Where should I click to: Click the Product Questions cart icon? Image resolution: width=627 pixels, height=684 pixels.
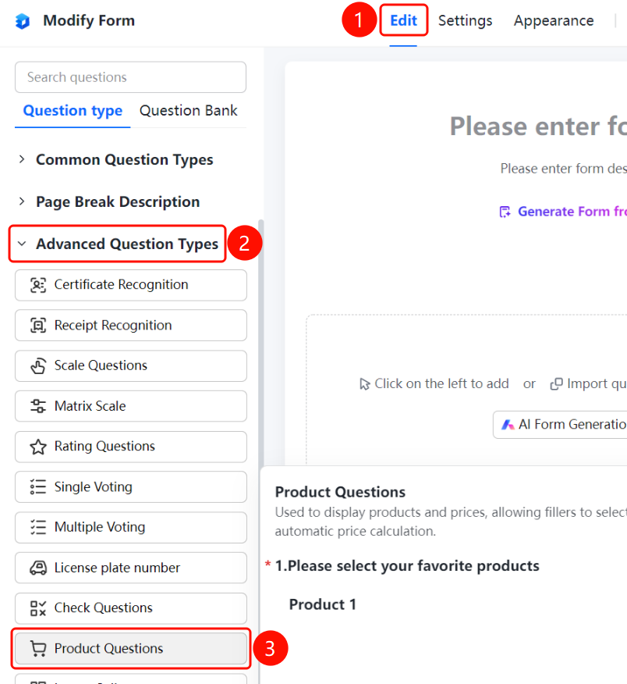[38, 649]
